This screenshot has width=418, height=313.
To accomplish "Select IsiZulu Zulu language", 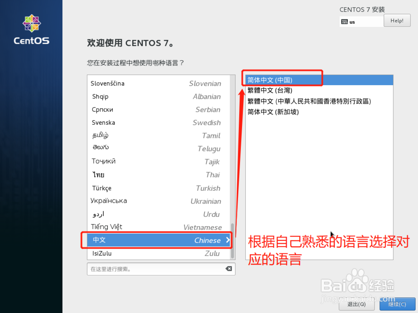I will (158, 253).
